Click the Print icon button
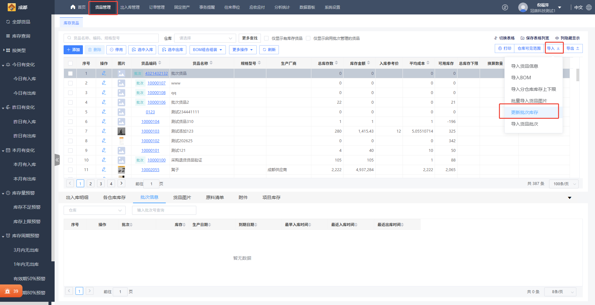 504,48
